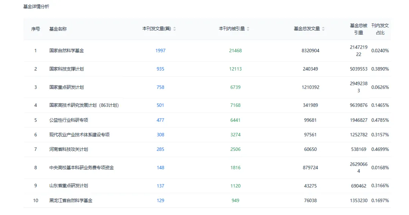Select total citations value 1946827
This screenshot has width=409, height=215.
tap(359, 120)
